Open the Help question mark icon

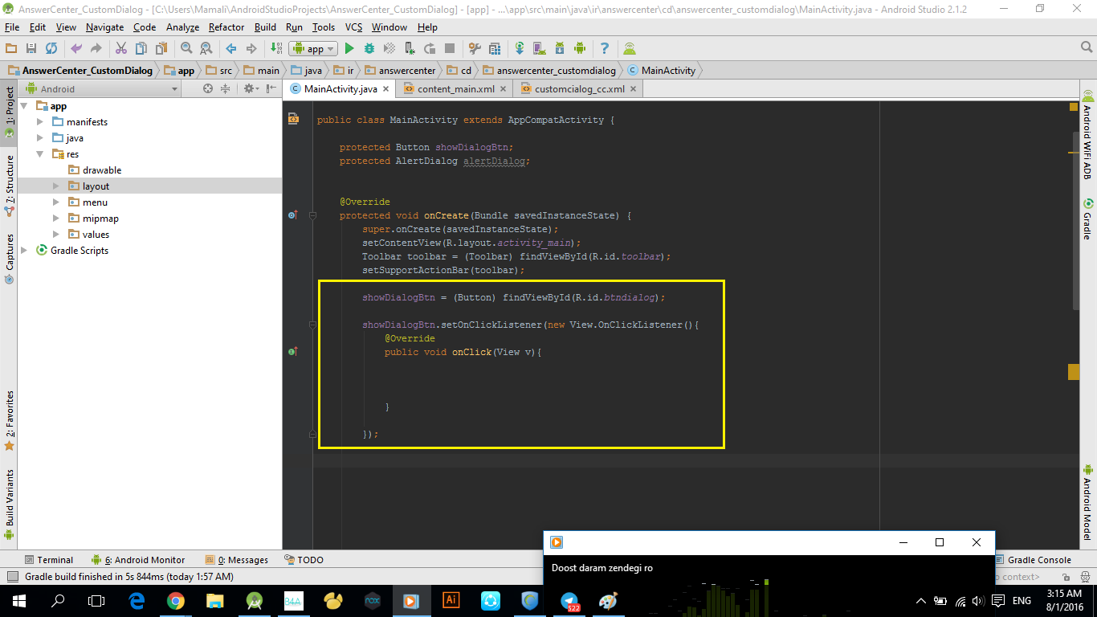click(x=604, y=49)
